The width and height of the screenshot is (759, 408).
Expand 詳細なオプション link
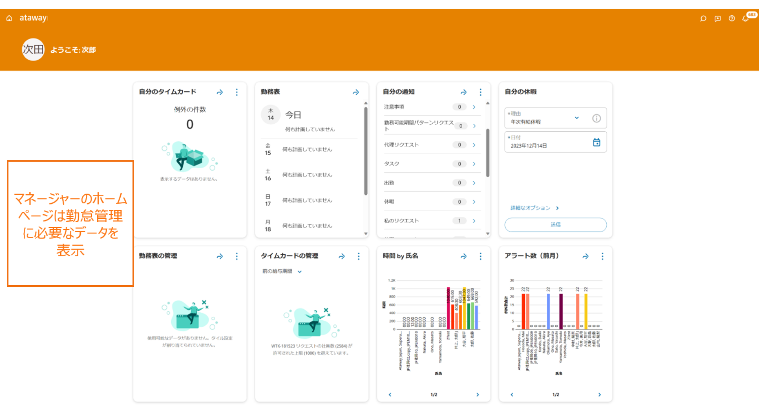click(x=534, y=208)
